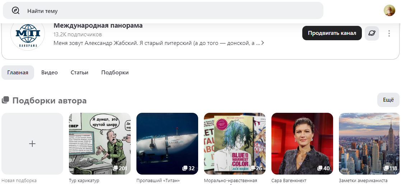Open the Сара Вагенкнехт collection thumbnail

tap(302, 144)
